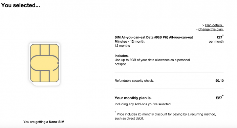Click the £0.10 security check amount
Viewport: 237px width, 128px height.
(219, 81)
